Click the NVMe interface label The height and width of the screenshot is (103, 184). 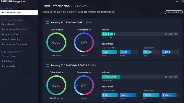pos(89,23)
